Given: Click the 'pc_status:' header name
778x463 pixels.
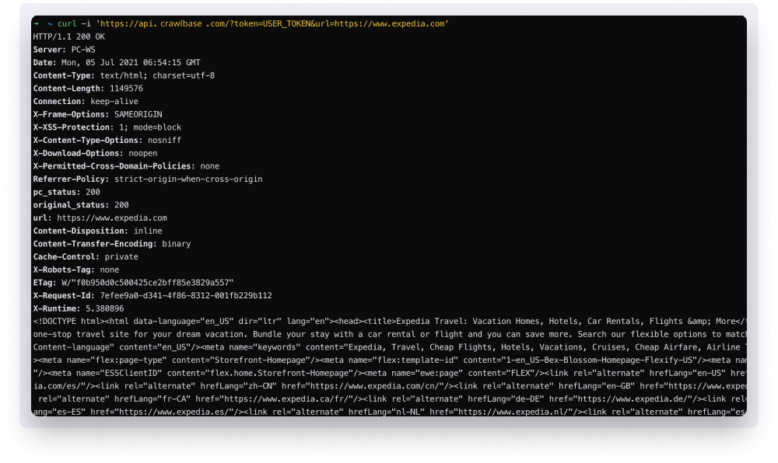Looking at the screenshot, I should pos(57,192).
